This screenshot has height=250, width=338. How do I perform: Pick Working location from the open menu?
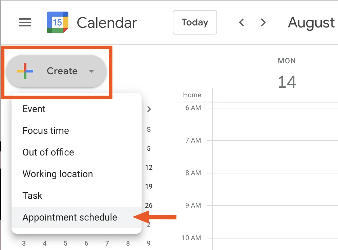(x=58, y=174)
